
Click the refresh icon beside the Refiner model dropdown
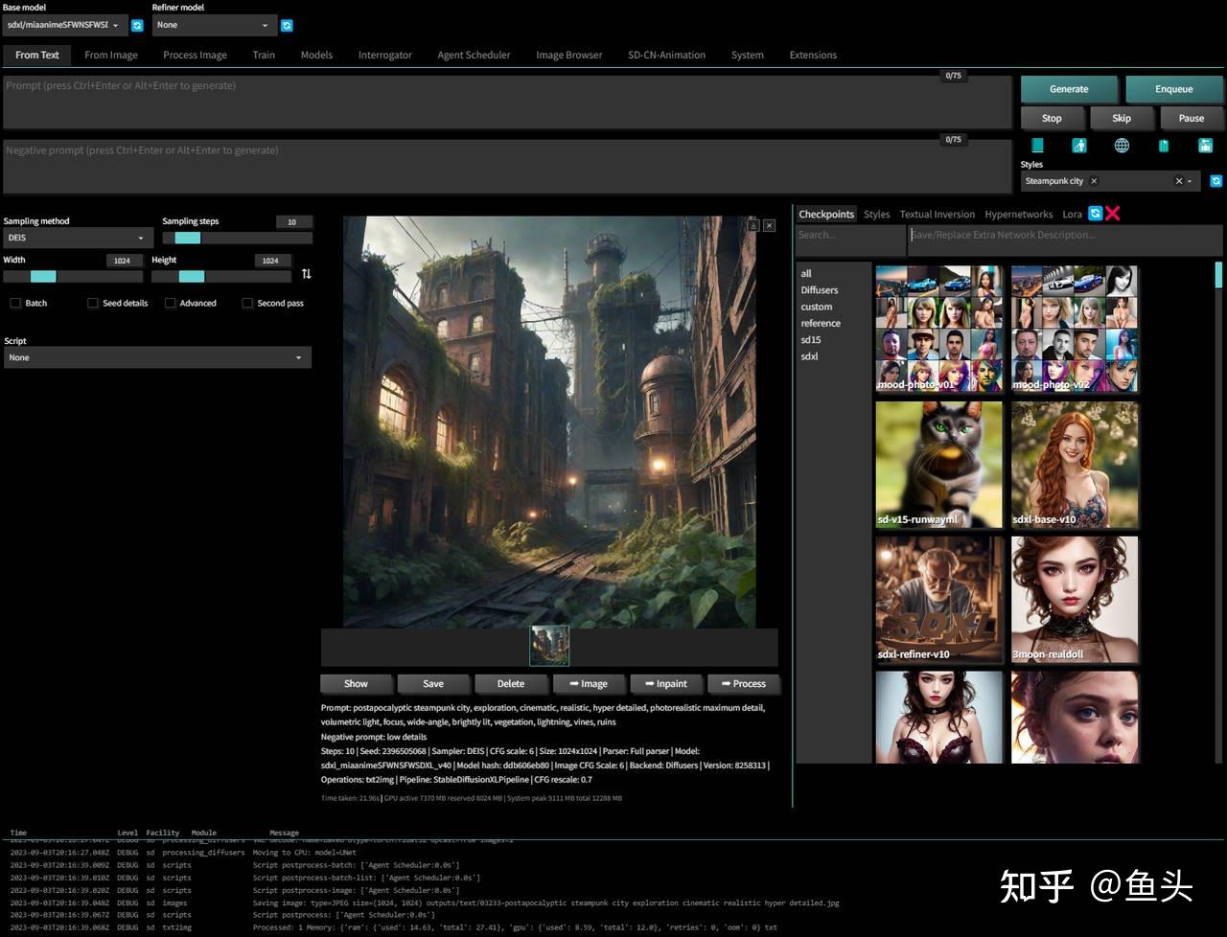[286, 25]
